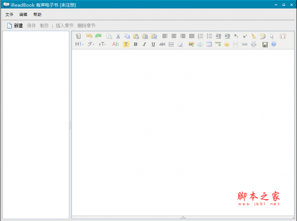Insert a hyperlink with chain icon
The width and height of the screenshot is (297, 221).
tap(245, 44)
